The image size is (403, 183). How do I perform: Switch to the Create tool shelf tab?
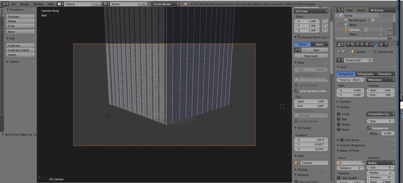pos(2,22)
